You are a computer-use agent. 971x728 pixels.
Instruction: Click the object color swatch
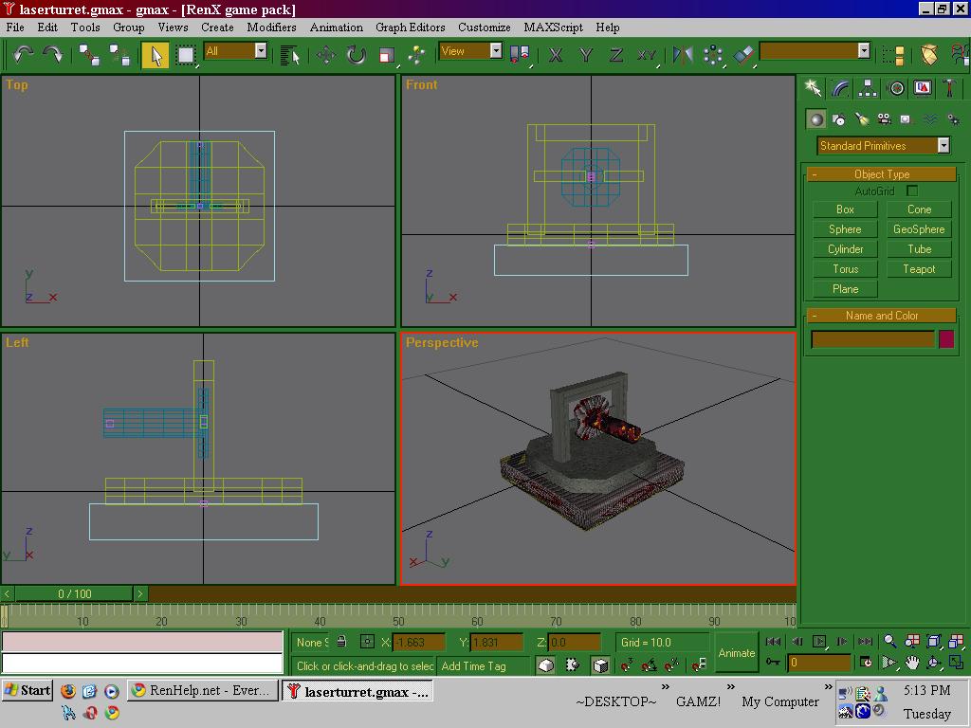(x=946, y=339)
